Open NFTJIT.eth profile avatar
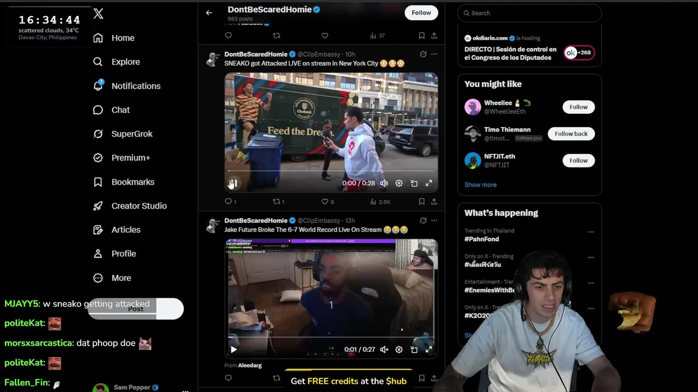 (473, 160)
